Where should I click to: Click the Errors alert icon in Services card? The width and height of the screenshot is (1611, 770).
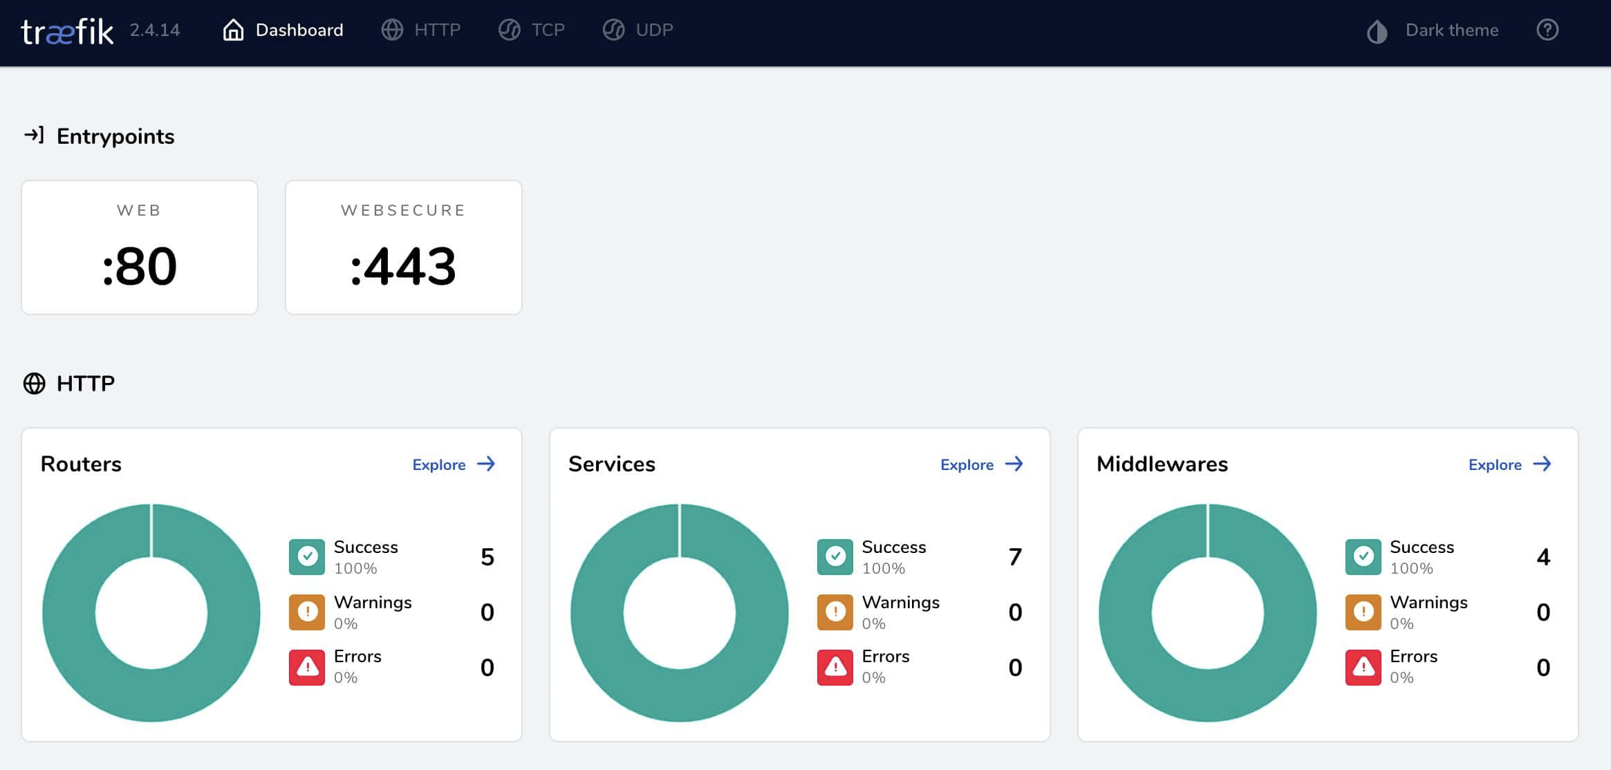(x=835, y=666)
